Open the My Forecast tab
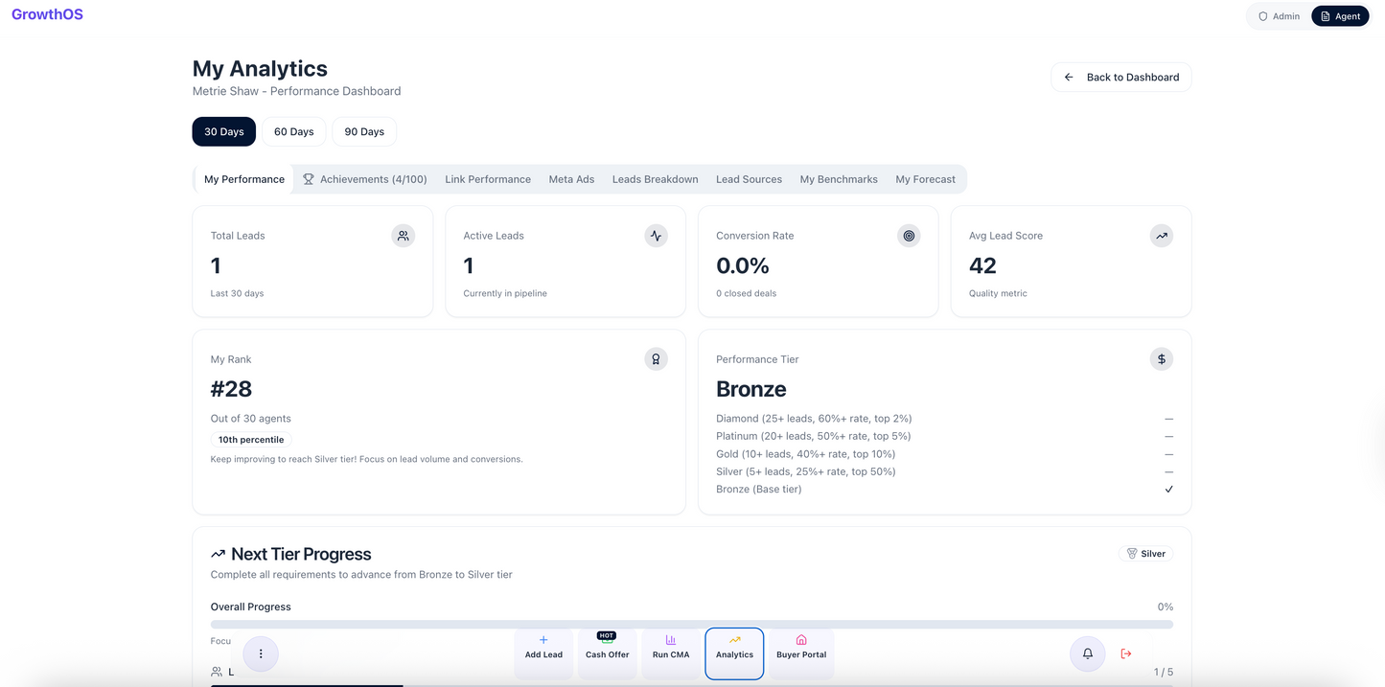This screenshot has width=1385, height=687. click(925, 179)
